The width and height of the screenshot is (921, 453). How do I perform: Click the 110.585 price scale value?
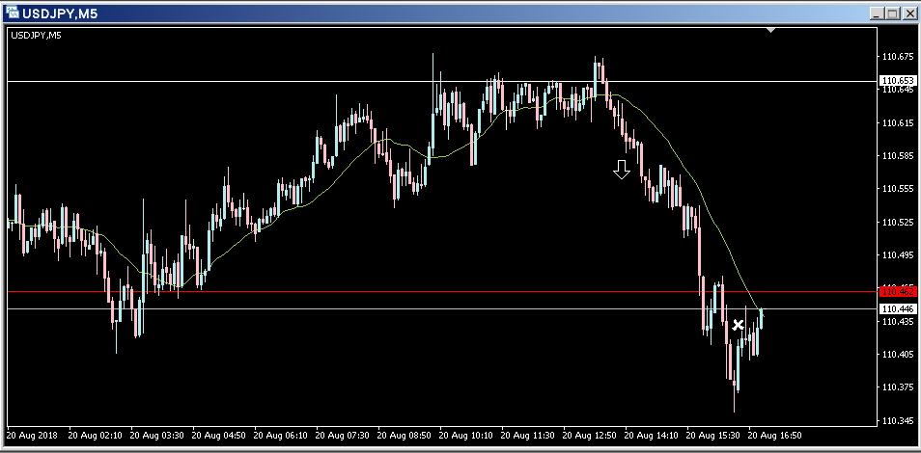(897, 156)
